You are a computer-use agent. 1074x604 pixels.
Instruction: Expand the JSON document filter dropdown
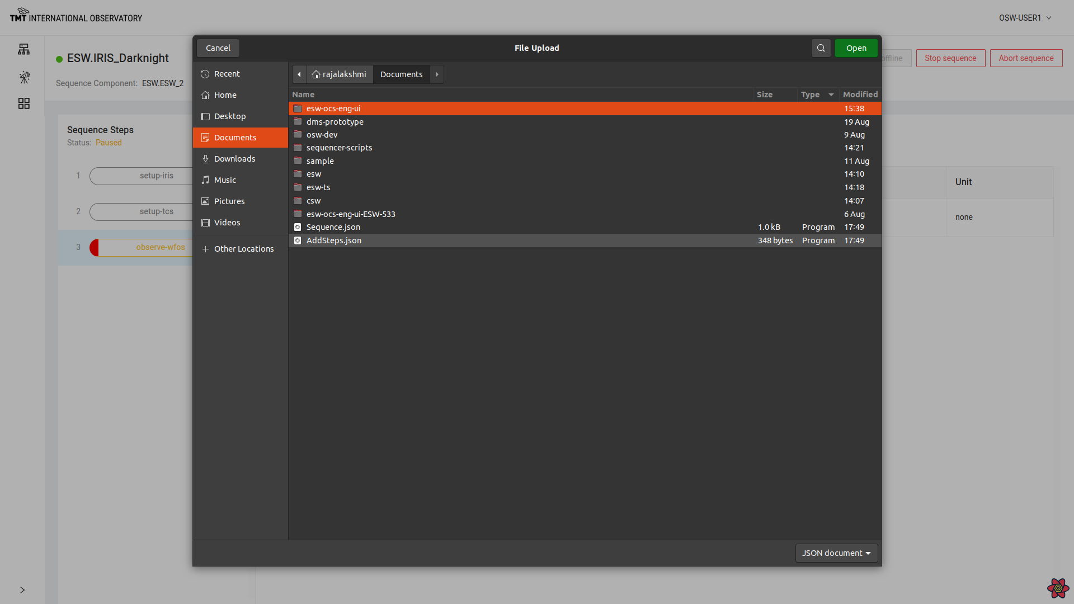[836, 553]
